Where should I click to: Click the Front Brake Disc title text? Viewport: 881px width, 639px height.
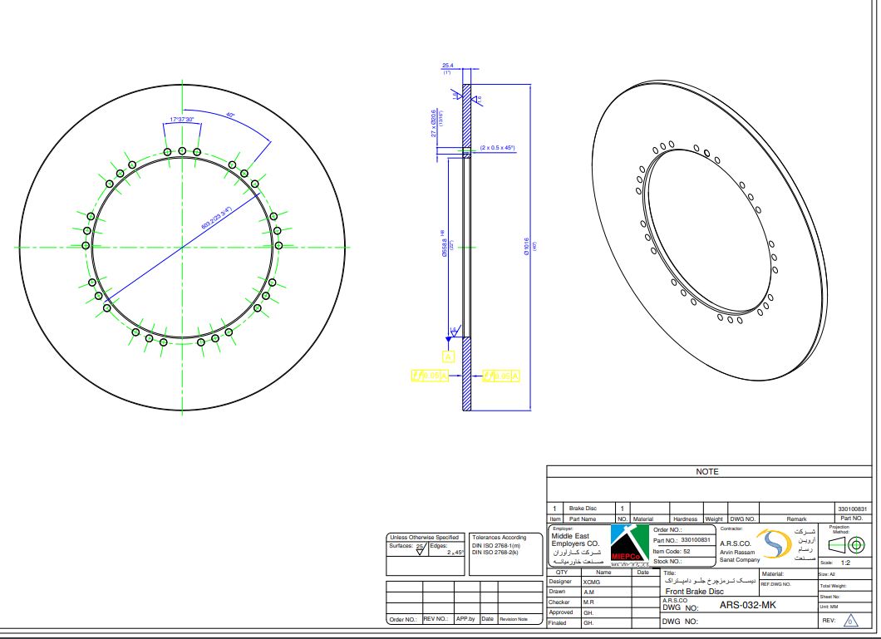pos(694,592)
